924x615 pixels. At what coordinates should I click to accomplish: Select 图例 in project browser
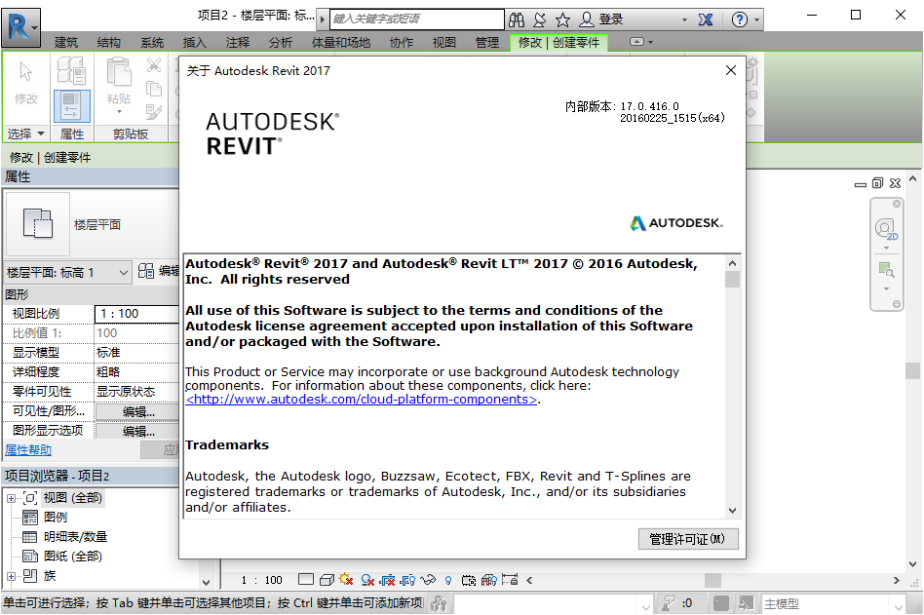(56, 518)
